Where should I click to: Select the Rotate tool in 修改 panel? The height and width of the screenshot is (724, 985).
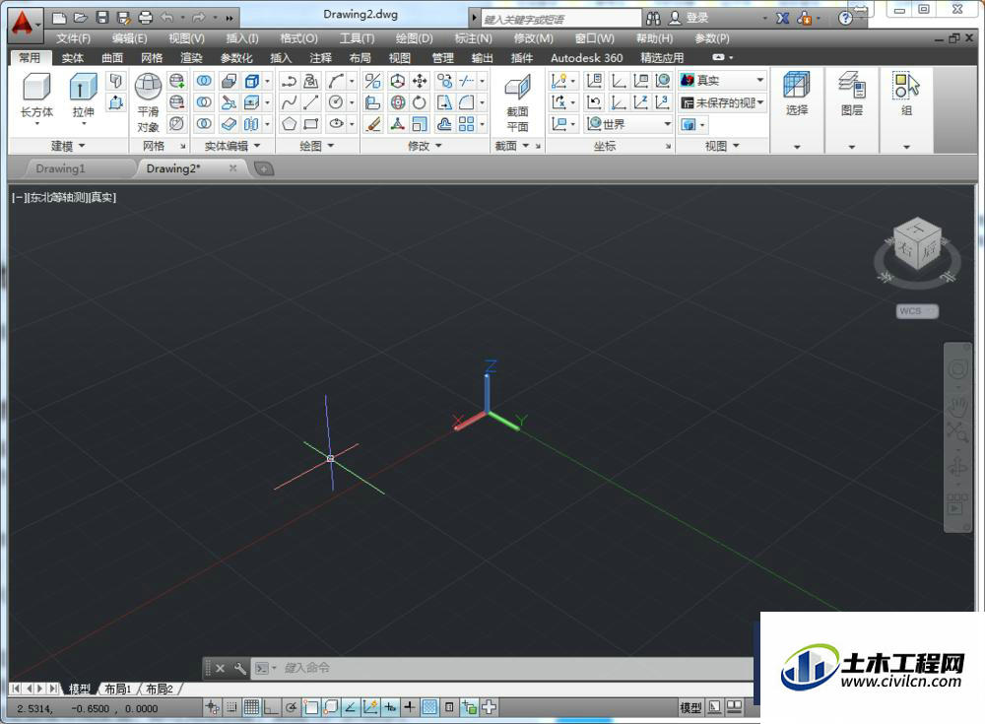tap(420, 101)
